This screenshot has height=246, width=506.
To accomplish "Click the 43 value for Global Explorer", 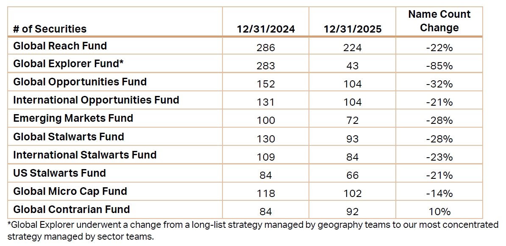I will tap(352, 66).
